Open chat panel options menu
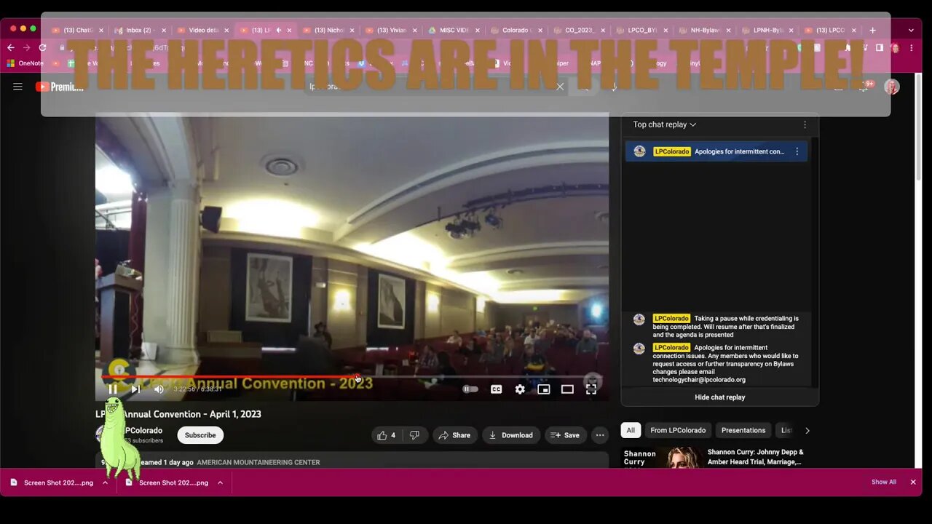Image resolution: width=932 pixels, height=524 pixels. coord(805,124)
